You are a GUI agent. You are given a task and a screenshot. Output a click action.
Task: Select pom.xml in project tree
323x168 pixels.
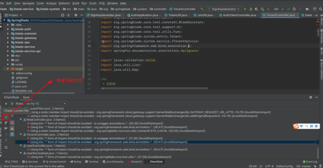click(21, 87)
